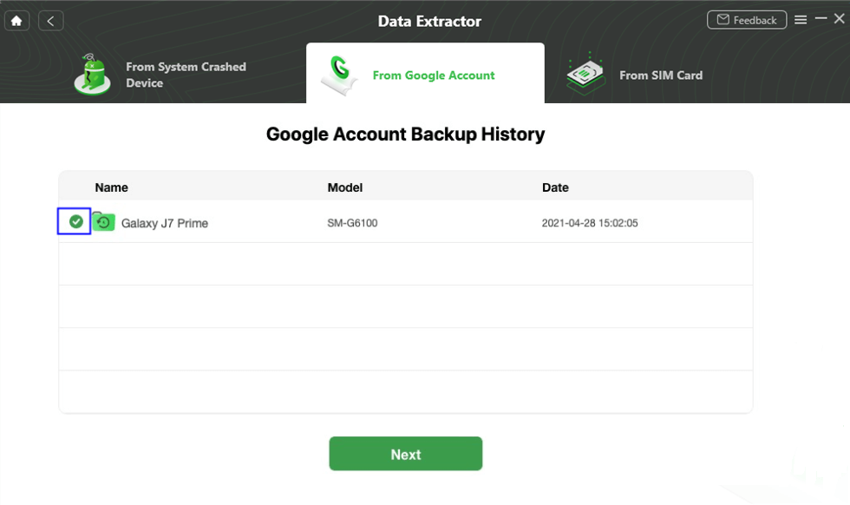
Task: Switch to From System Crashed Device tab
Action: 186,75
